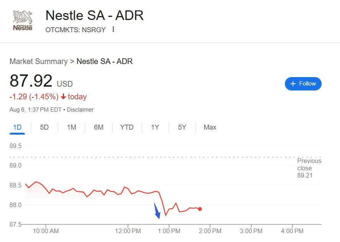Screen dimensions: 340x242
Task: Open the Disclaimer link
Action: click(x=80, y=110)
